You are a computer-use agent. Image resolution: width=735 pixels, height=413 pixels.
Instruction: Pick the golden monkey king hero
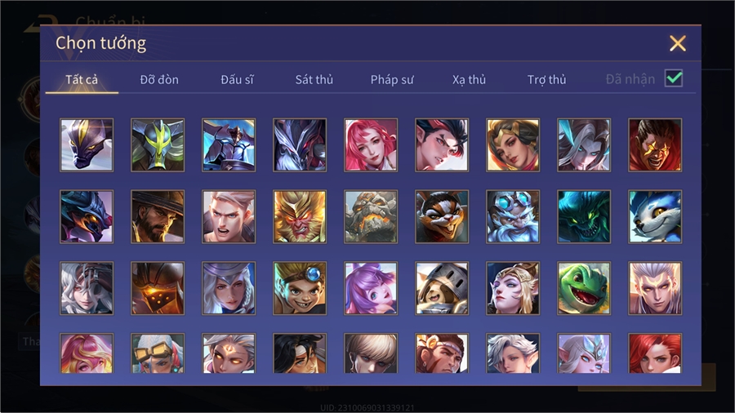coord(300,216)
